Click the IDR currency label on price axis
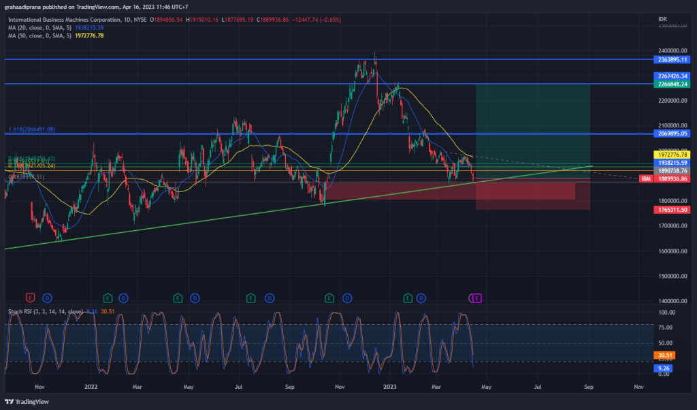 [662, 19]
